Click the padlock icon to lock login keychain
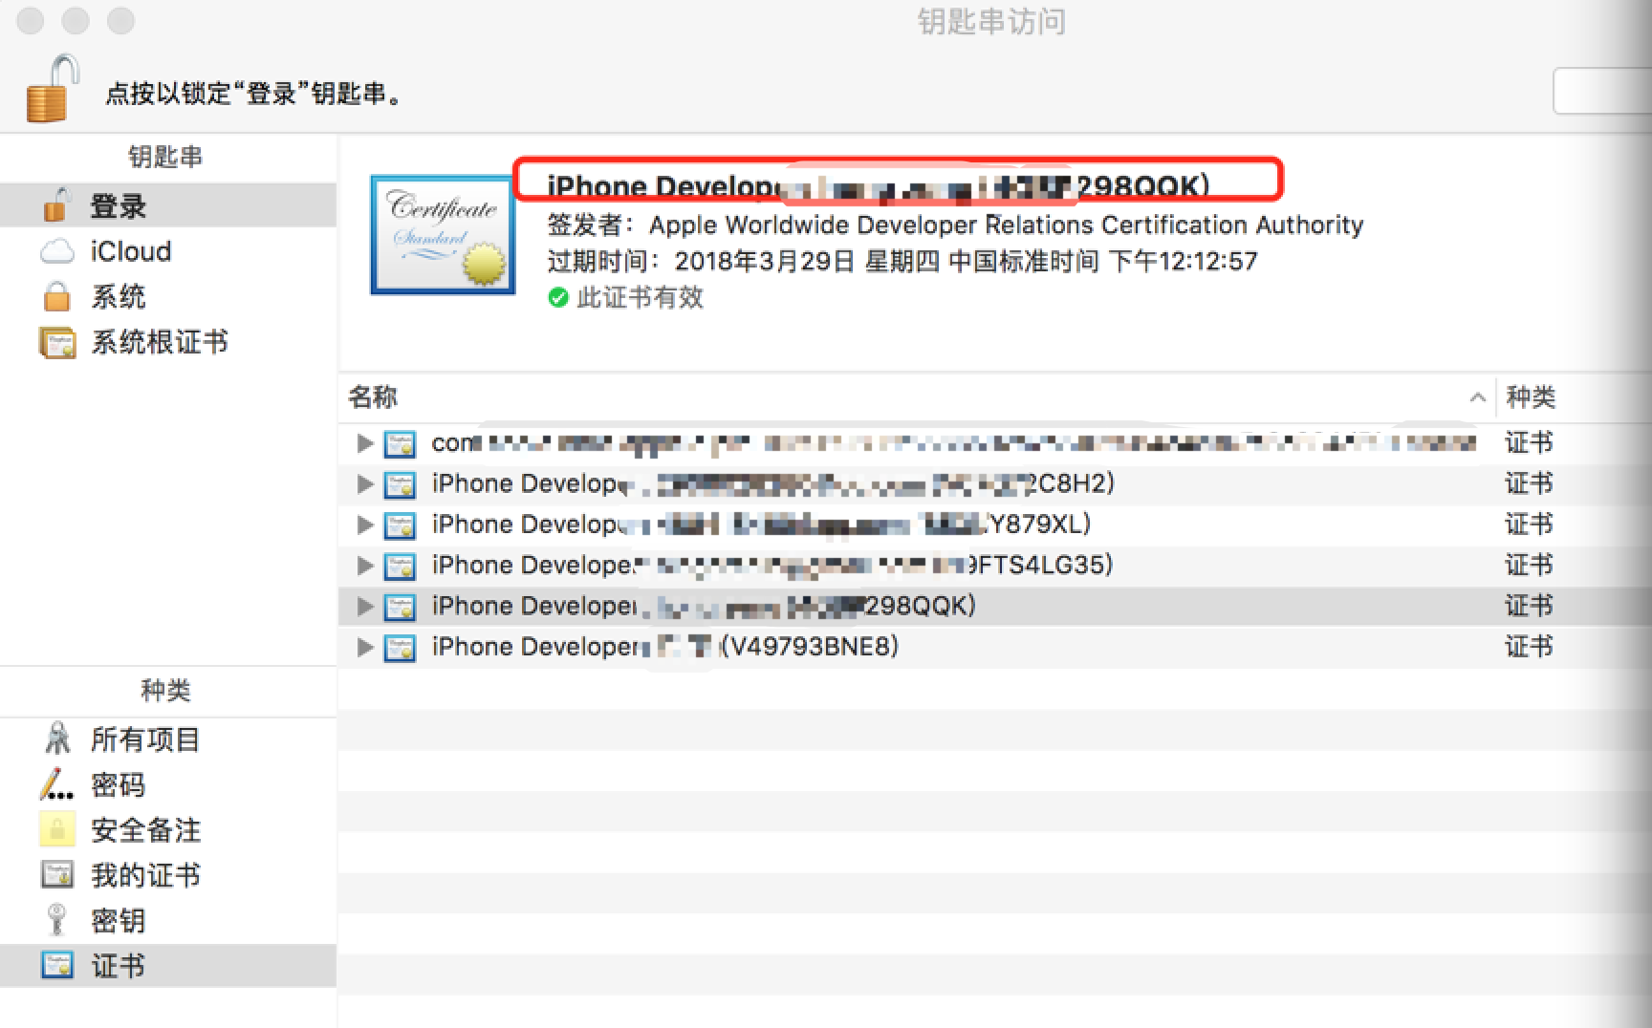The image size is (1652, 1028). [x=52, y=89]
